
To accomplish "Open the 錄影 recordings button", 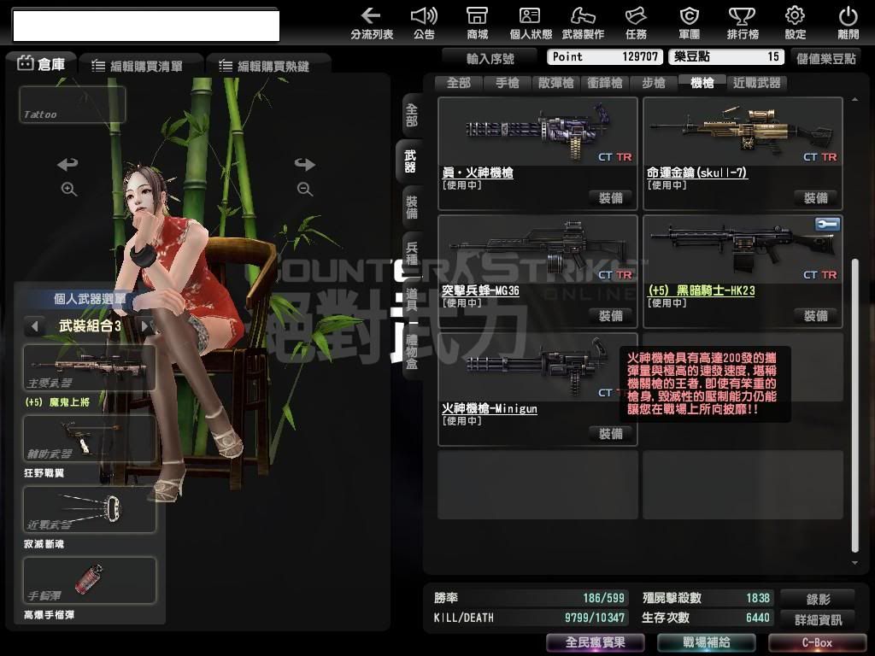I will [x=818, y=599].
